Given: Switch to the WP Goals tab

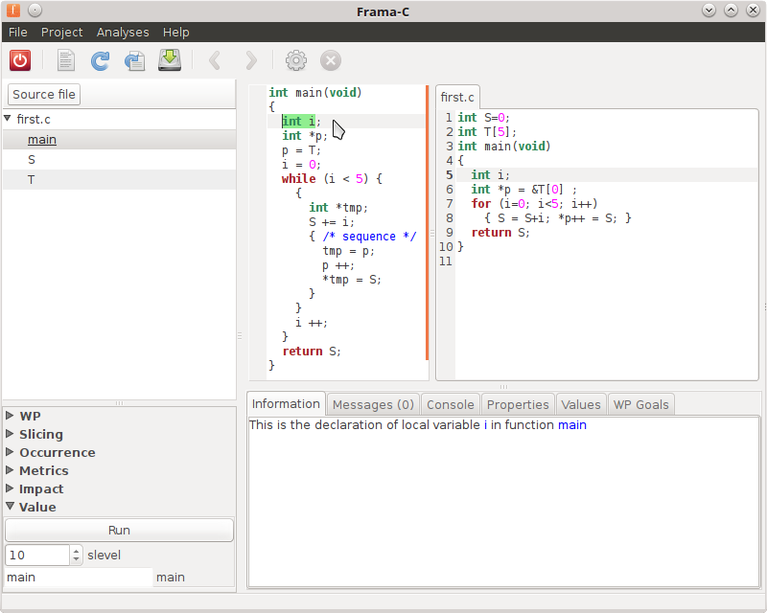Looking at the screenshot, I should [x=640, y=404].
